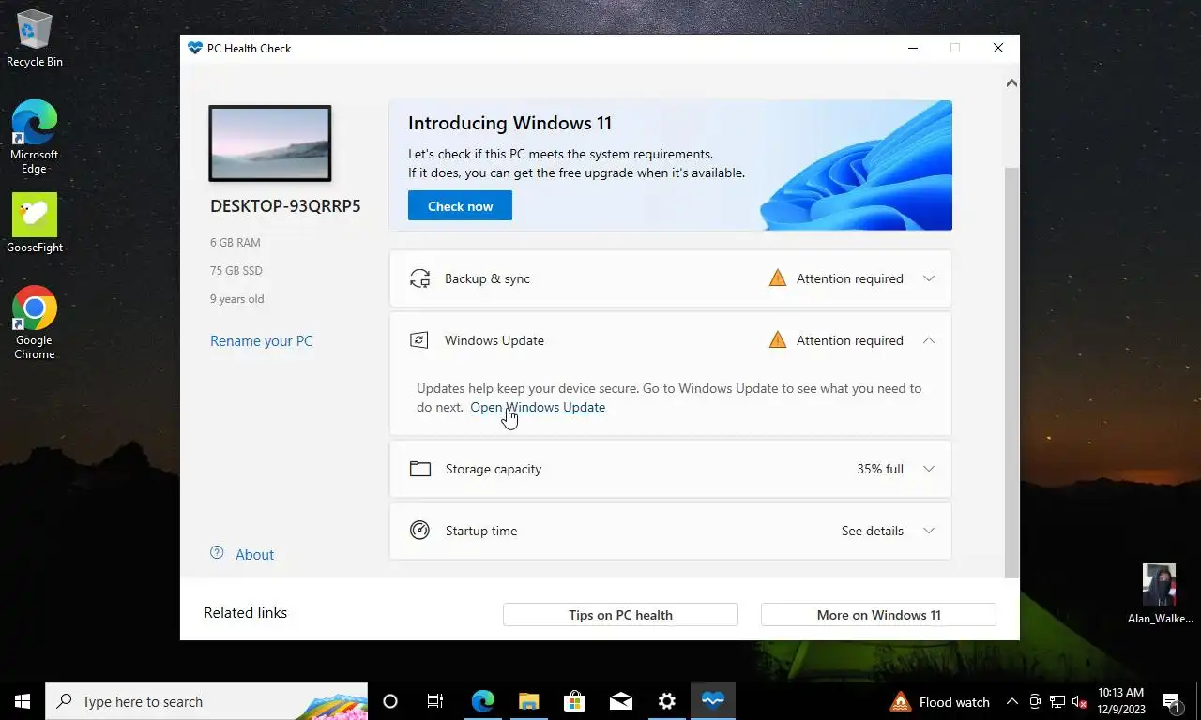The width and height of the screenshot is (1201, 720).
Task: Launch Edge from the taskbar
Action: tap(483, 701)
